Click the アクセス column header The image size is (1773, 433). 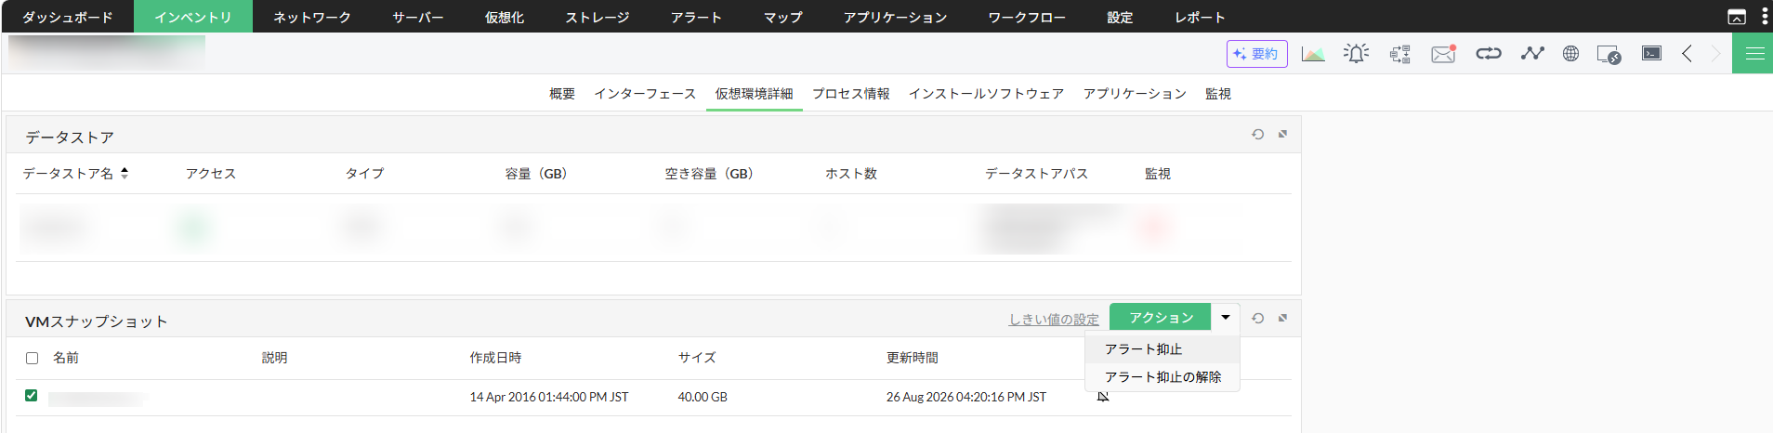click(211, 174)
